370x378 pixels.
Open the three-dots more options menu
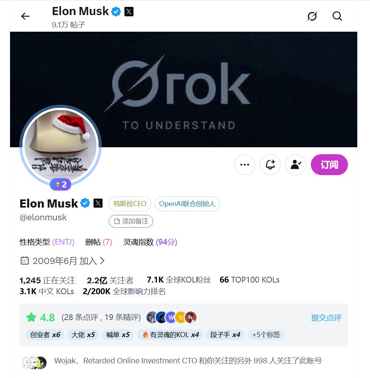(x=245, y=165)
